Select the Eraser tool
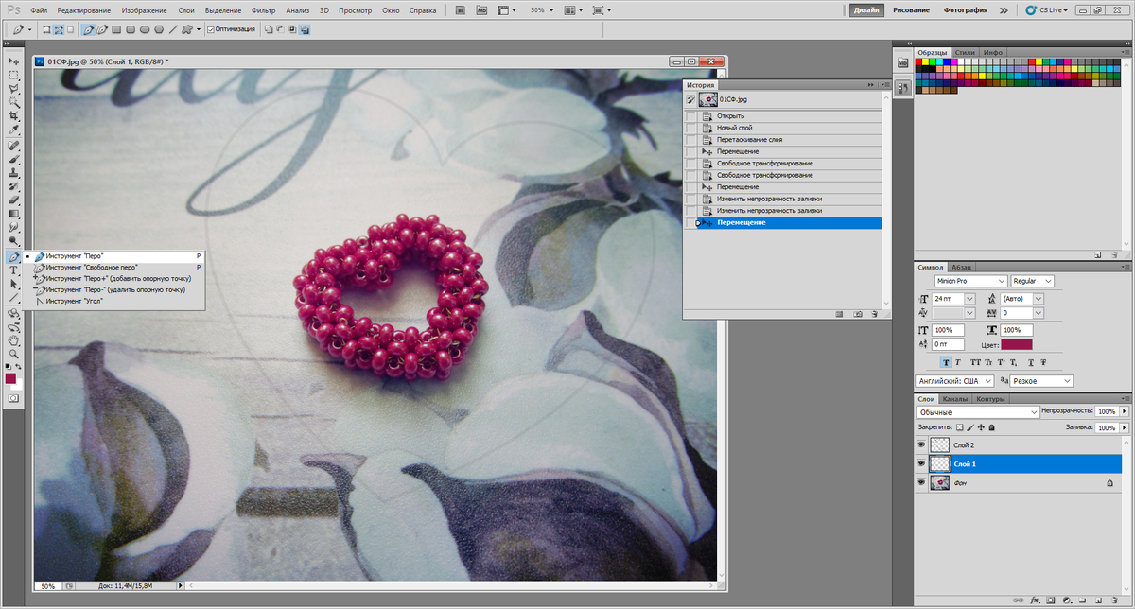The image size is (1135, 609). [x=14, y=200]
